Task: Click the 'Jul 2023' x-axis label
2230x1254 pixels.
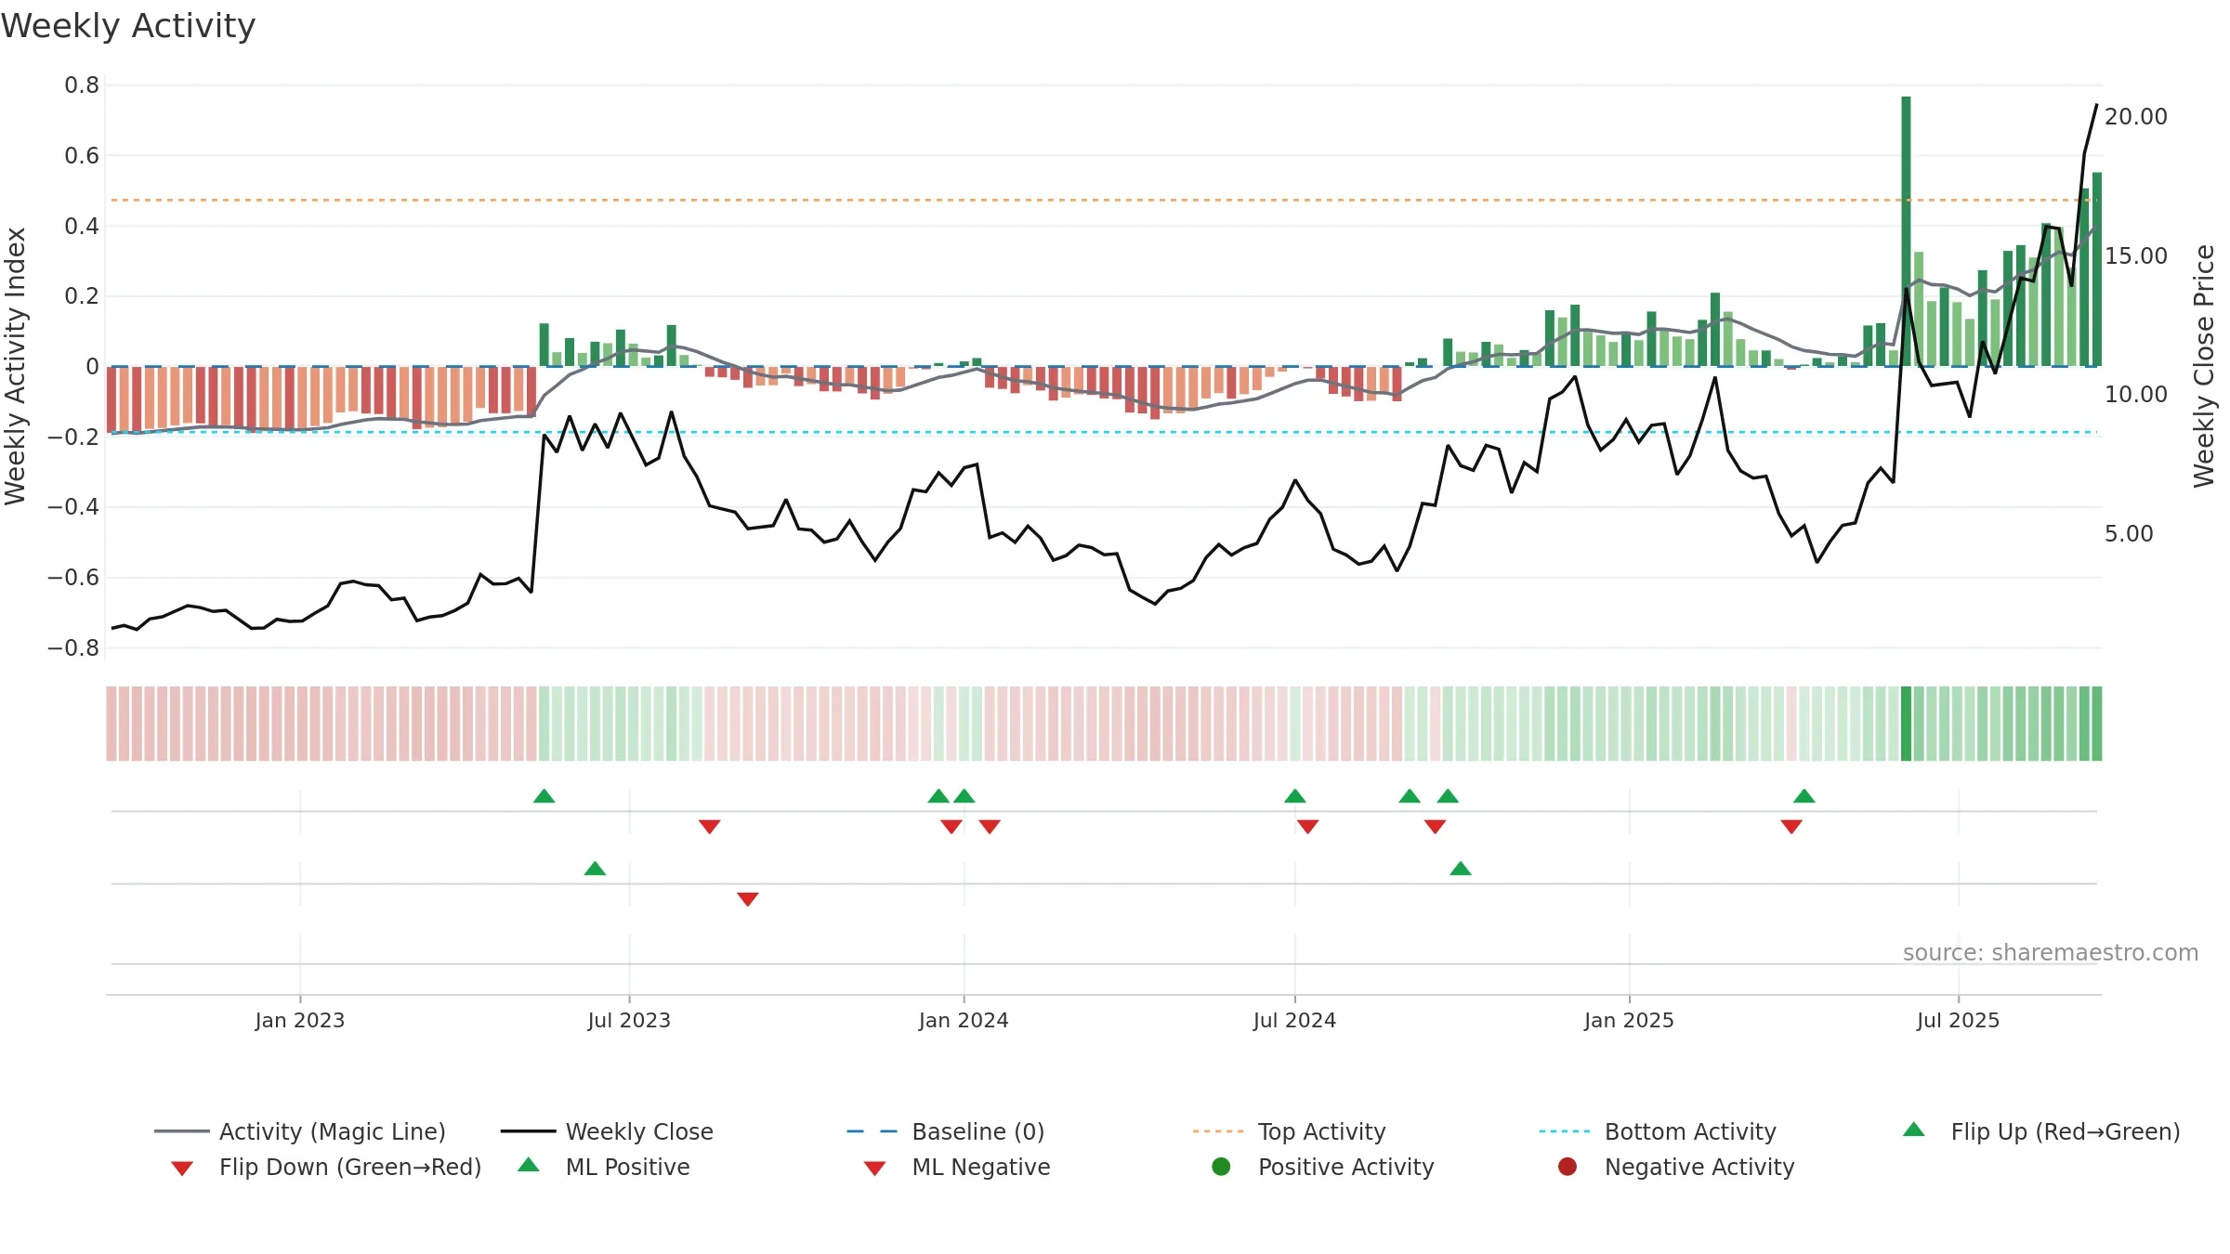Action: click(629, 1020)
